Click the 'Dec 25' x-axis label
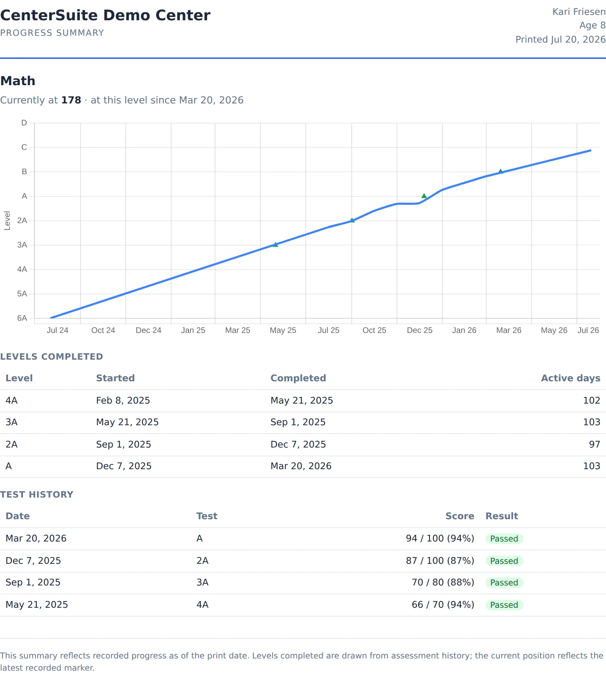Image resolution: width=606 pixels, height=674 pixels. tap(420, 330)
